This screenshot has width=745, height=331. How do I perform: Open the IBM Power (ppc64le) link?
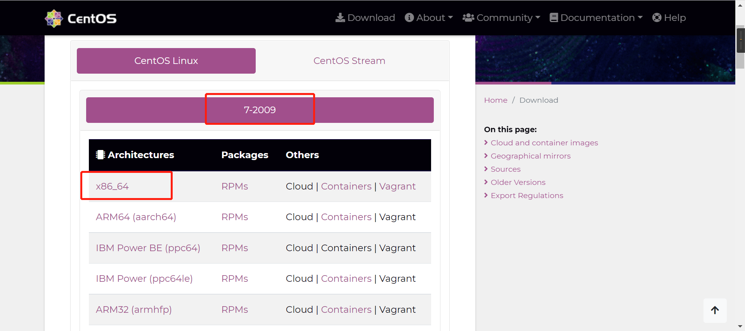point(144,279)
